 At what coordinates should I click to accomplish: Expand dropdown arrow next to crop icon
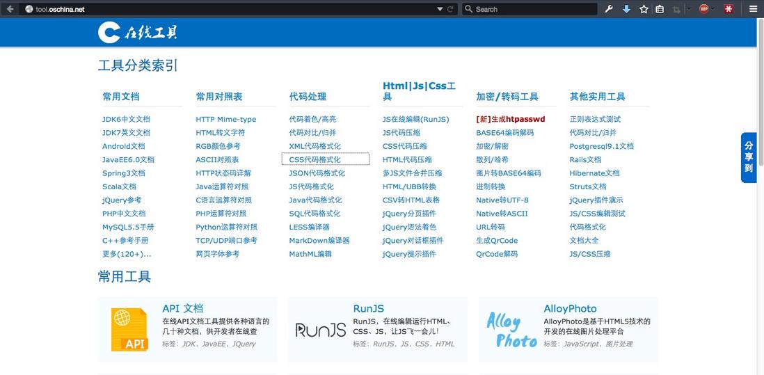tap(688, 9)
